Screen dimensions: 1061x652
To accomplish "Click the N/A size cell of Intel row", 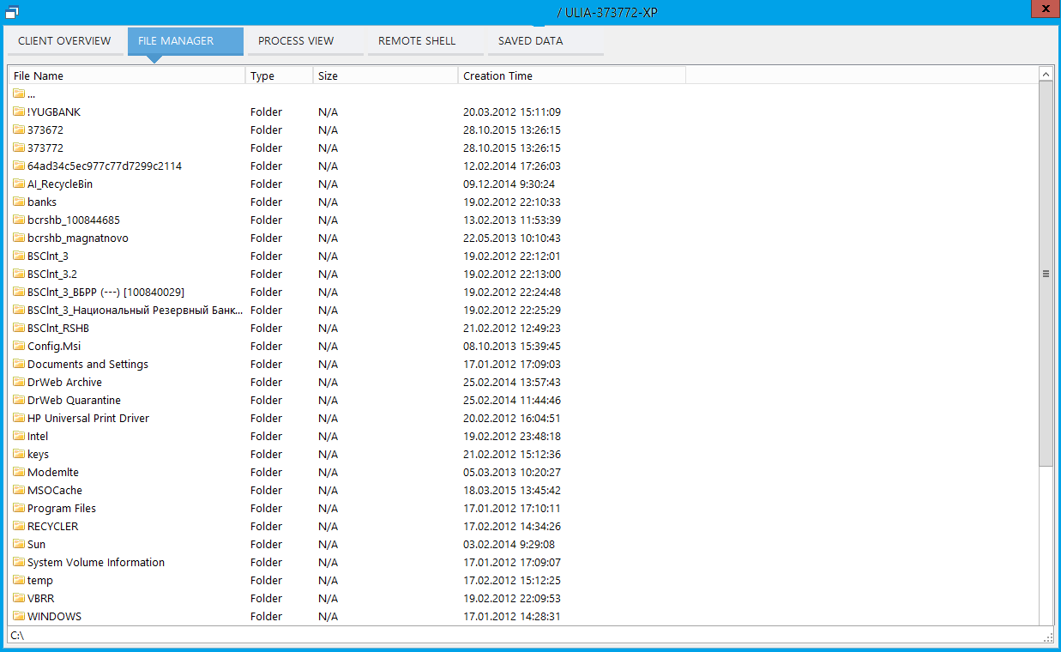I will coord(329,437).
